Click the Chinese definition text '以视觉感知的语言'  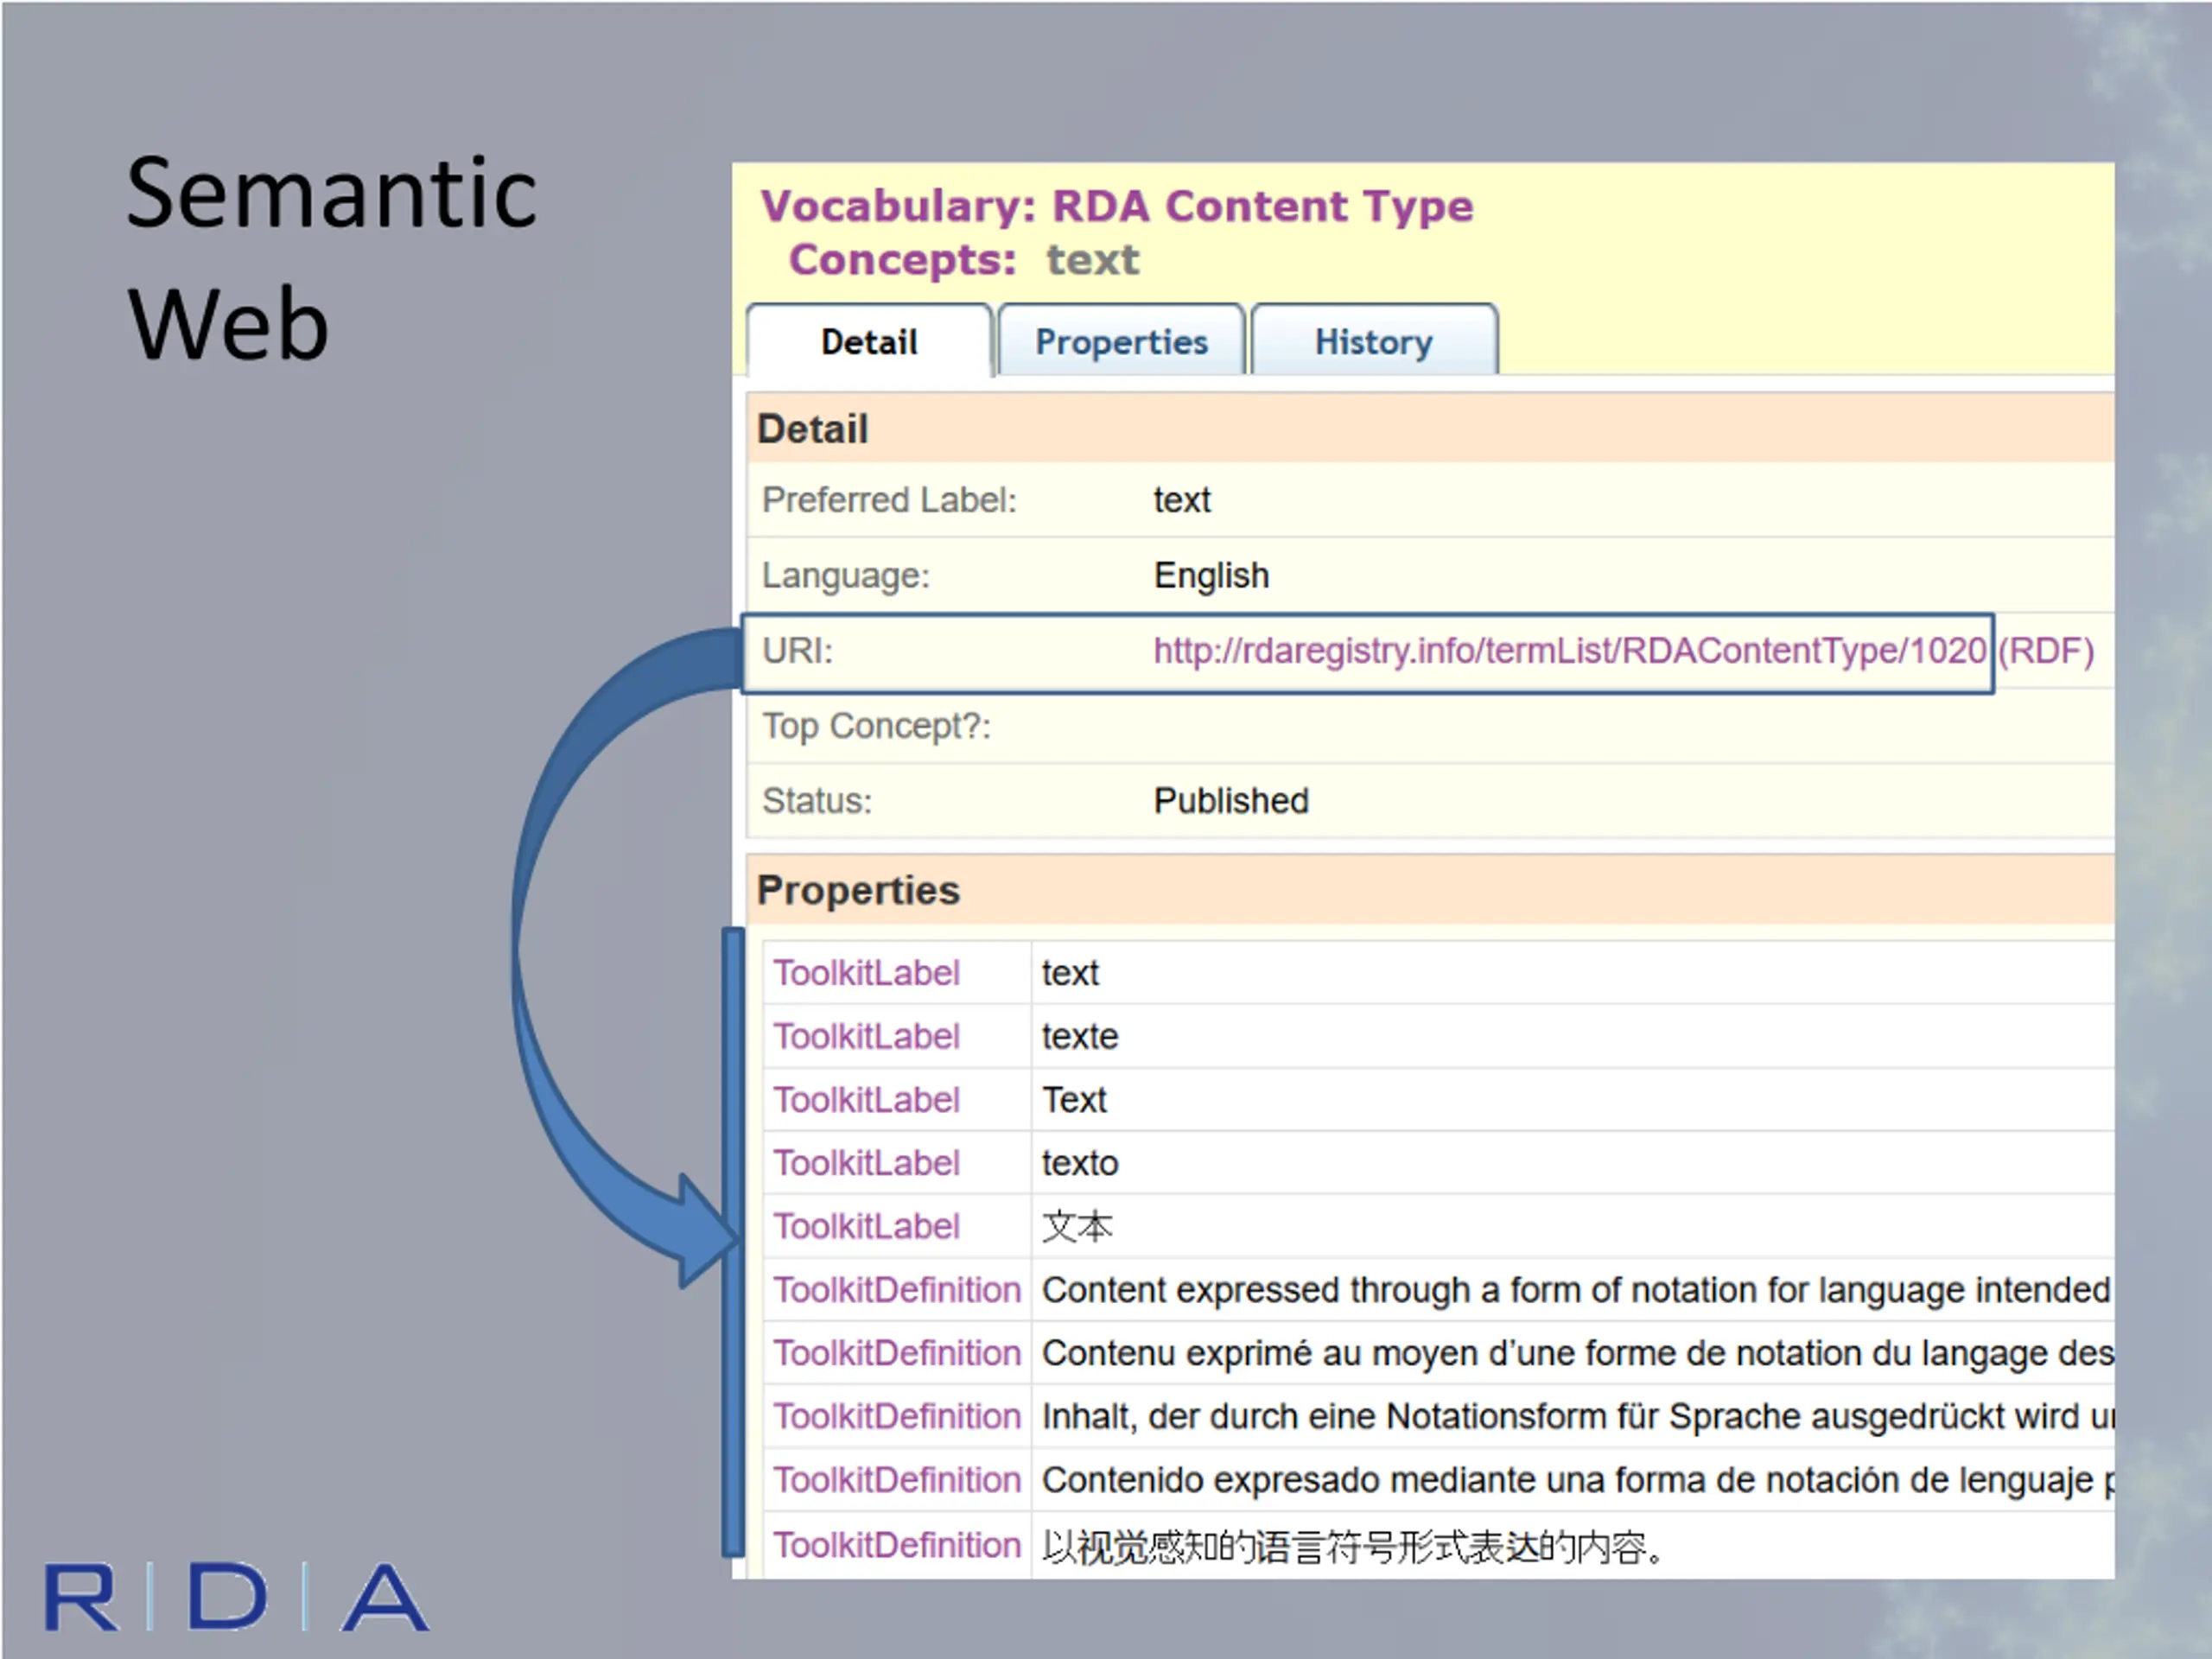pos(1353,1547)
